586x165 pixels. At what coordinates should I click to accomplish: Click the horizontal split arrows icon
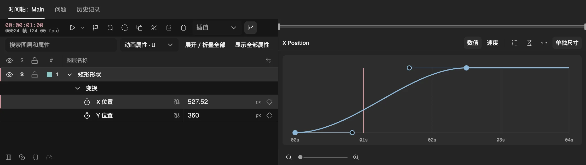coord(544,43)
